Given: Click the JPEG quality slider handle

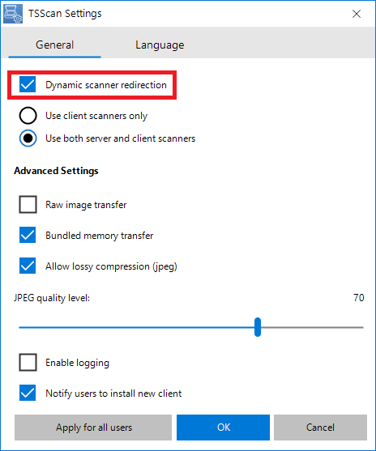Looking at the screenshot, I should pos(258,327).
